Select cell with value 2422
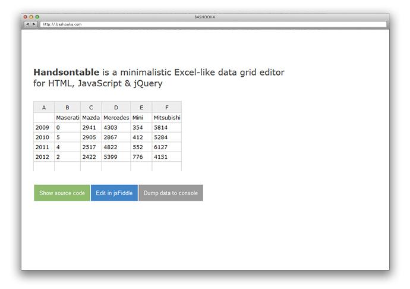Screen dimensions: 410x289 click(x=91, y=157)
